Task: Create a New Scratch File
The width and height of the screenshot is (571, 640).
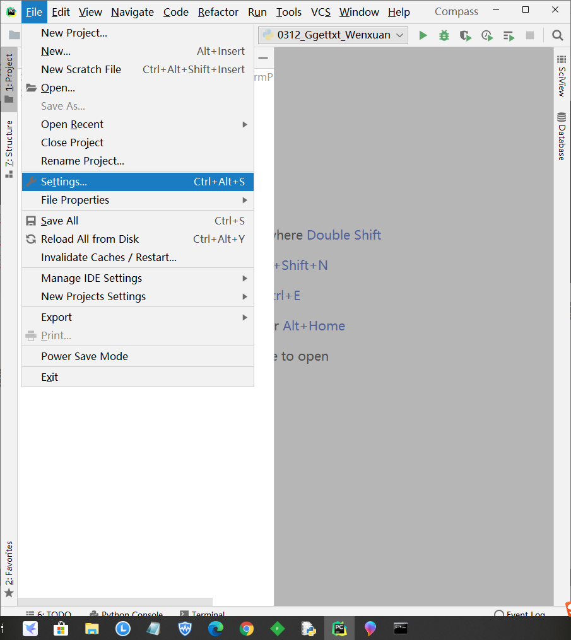Action: 138,70
